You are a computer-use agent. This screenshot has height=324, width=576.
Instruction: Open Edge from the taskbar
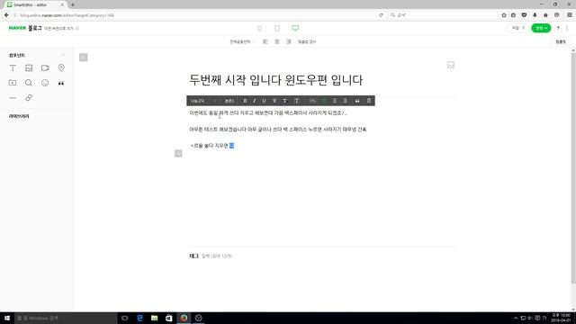139,318
